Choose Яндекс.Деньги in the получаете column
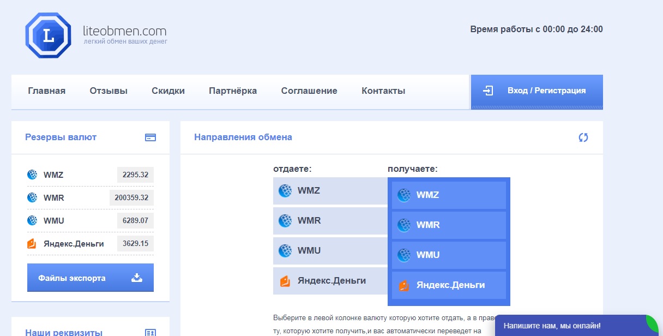The width and height of the screenshot is (663, 336). (449, 285)
